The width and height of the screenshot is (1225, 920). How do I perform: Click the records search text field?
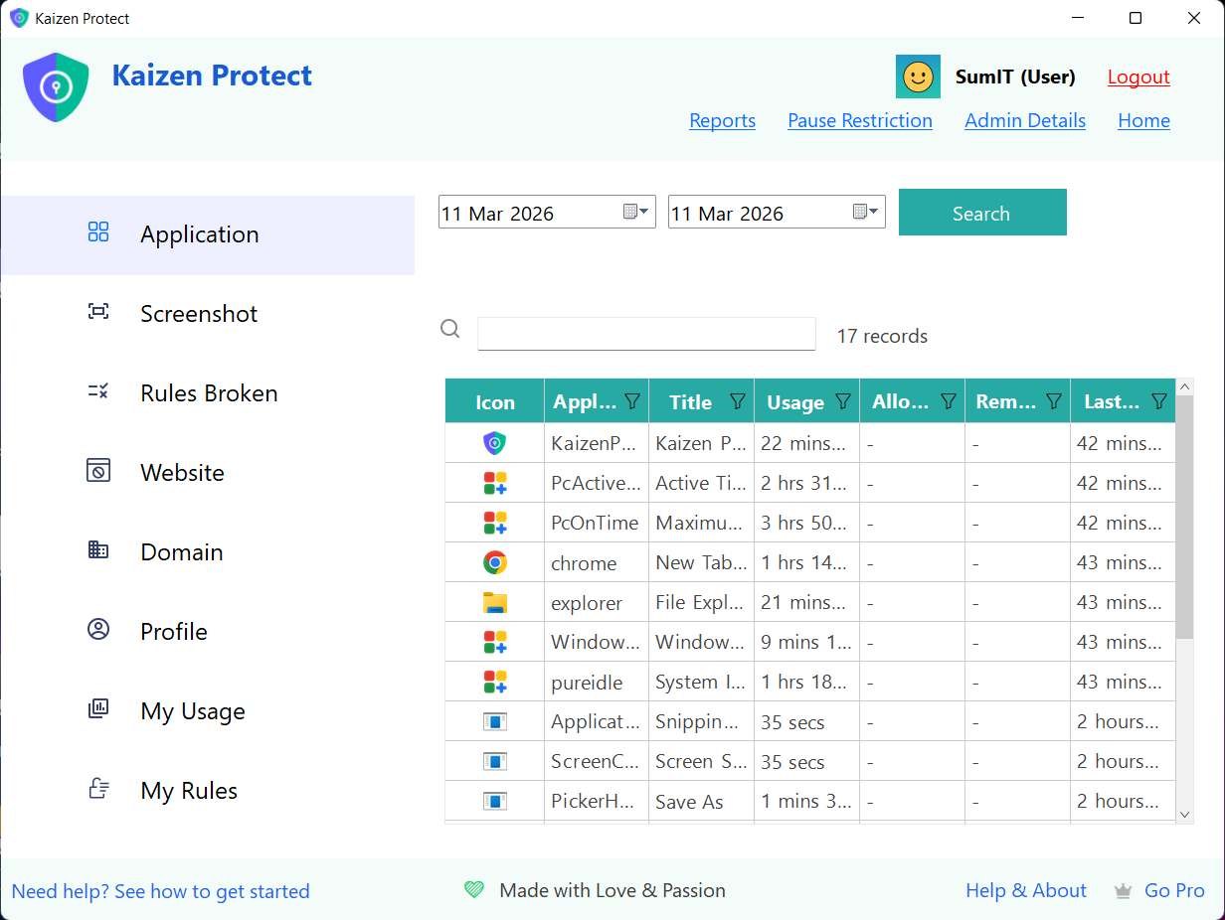[x=646, y=334]
